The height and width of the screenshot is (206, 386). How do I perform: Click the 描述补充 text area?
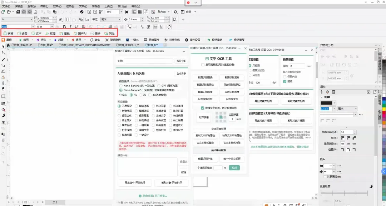tap(148, 167)
